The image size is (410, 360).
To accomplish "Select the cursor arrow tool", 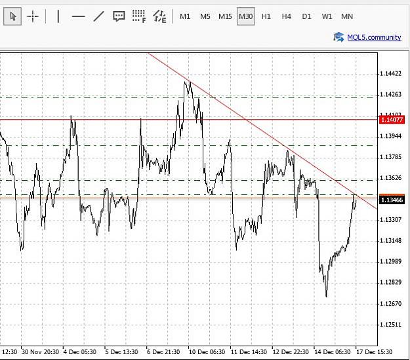I will (x=12, y=17).
